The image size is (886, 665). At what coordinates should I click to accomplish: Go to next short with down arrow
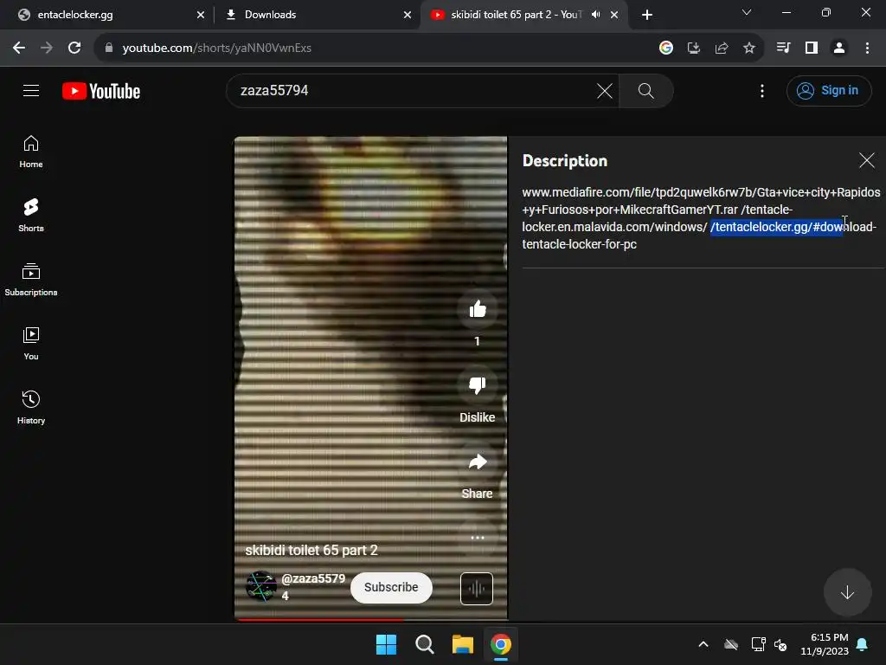tap(847, 592)
